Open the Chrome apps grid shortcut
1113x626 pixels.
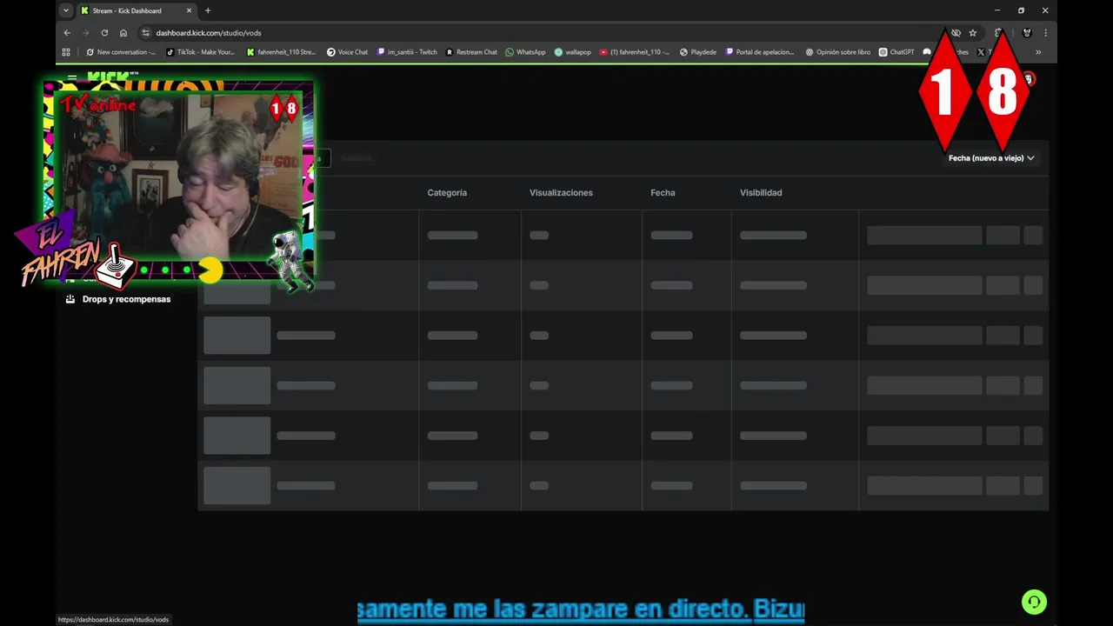[66, 52]
